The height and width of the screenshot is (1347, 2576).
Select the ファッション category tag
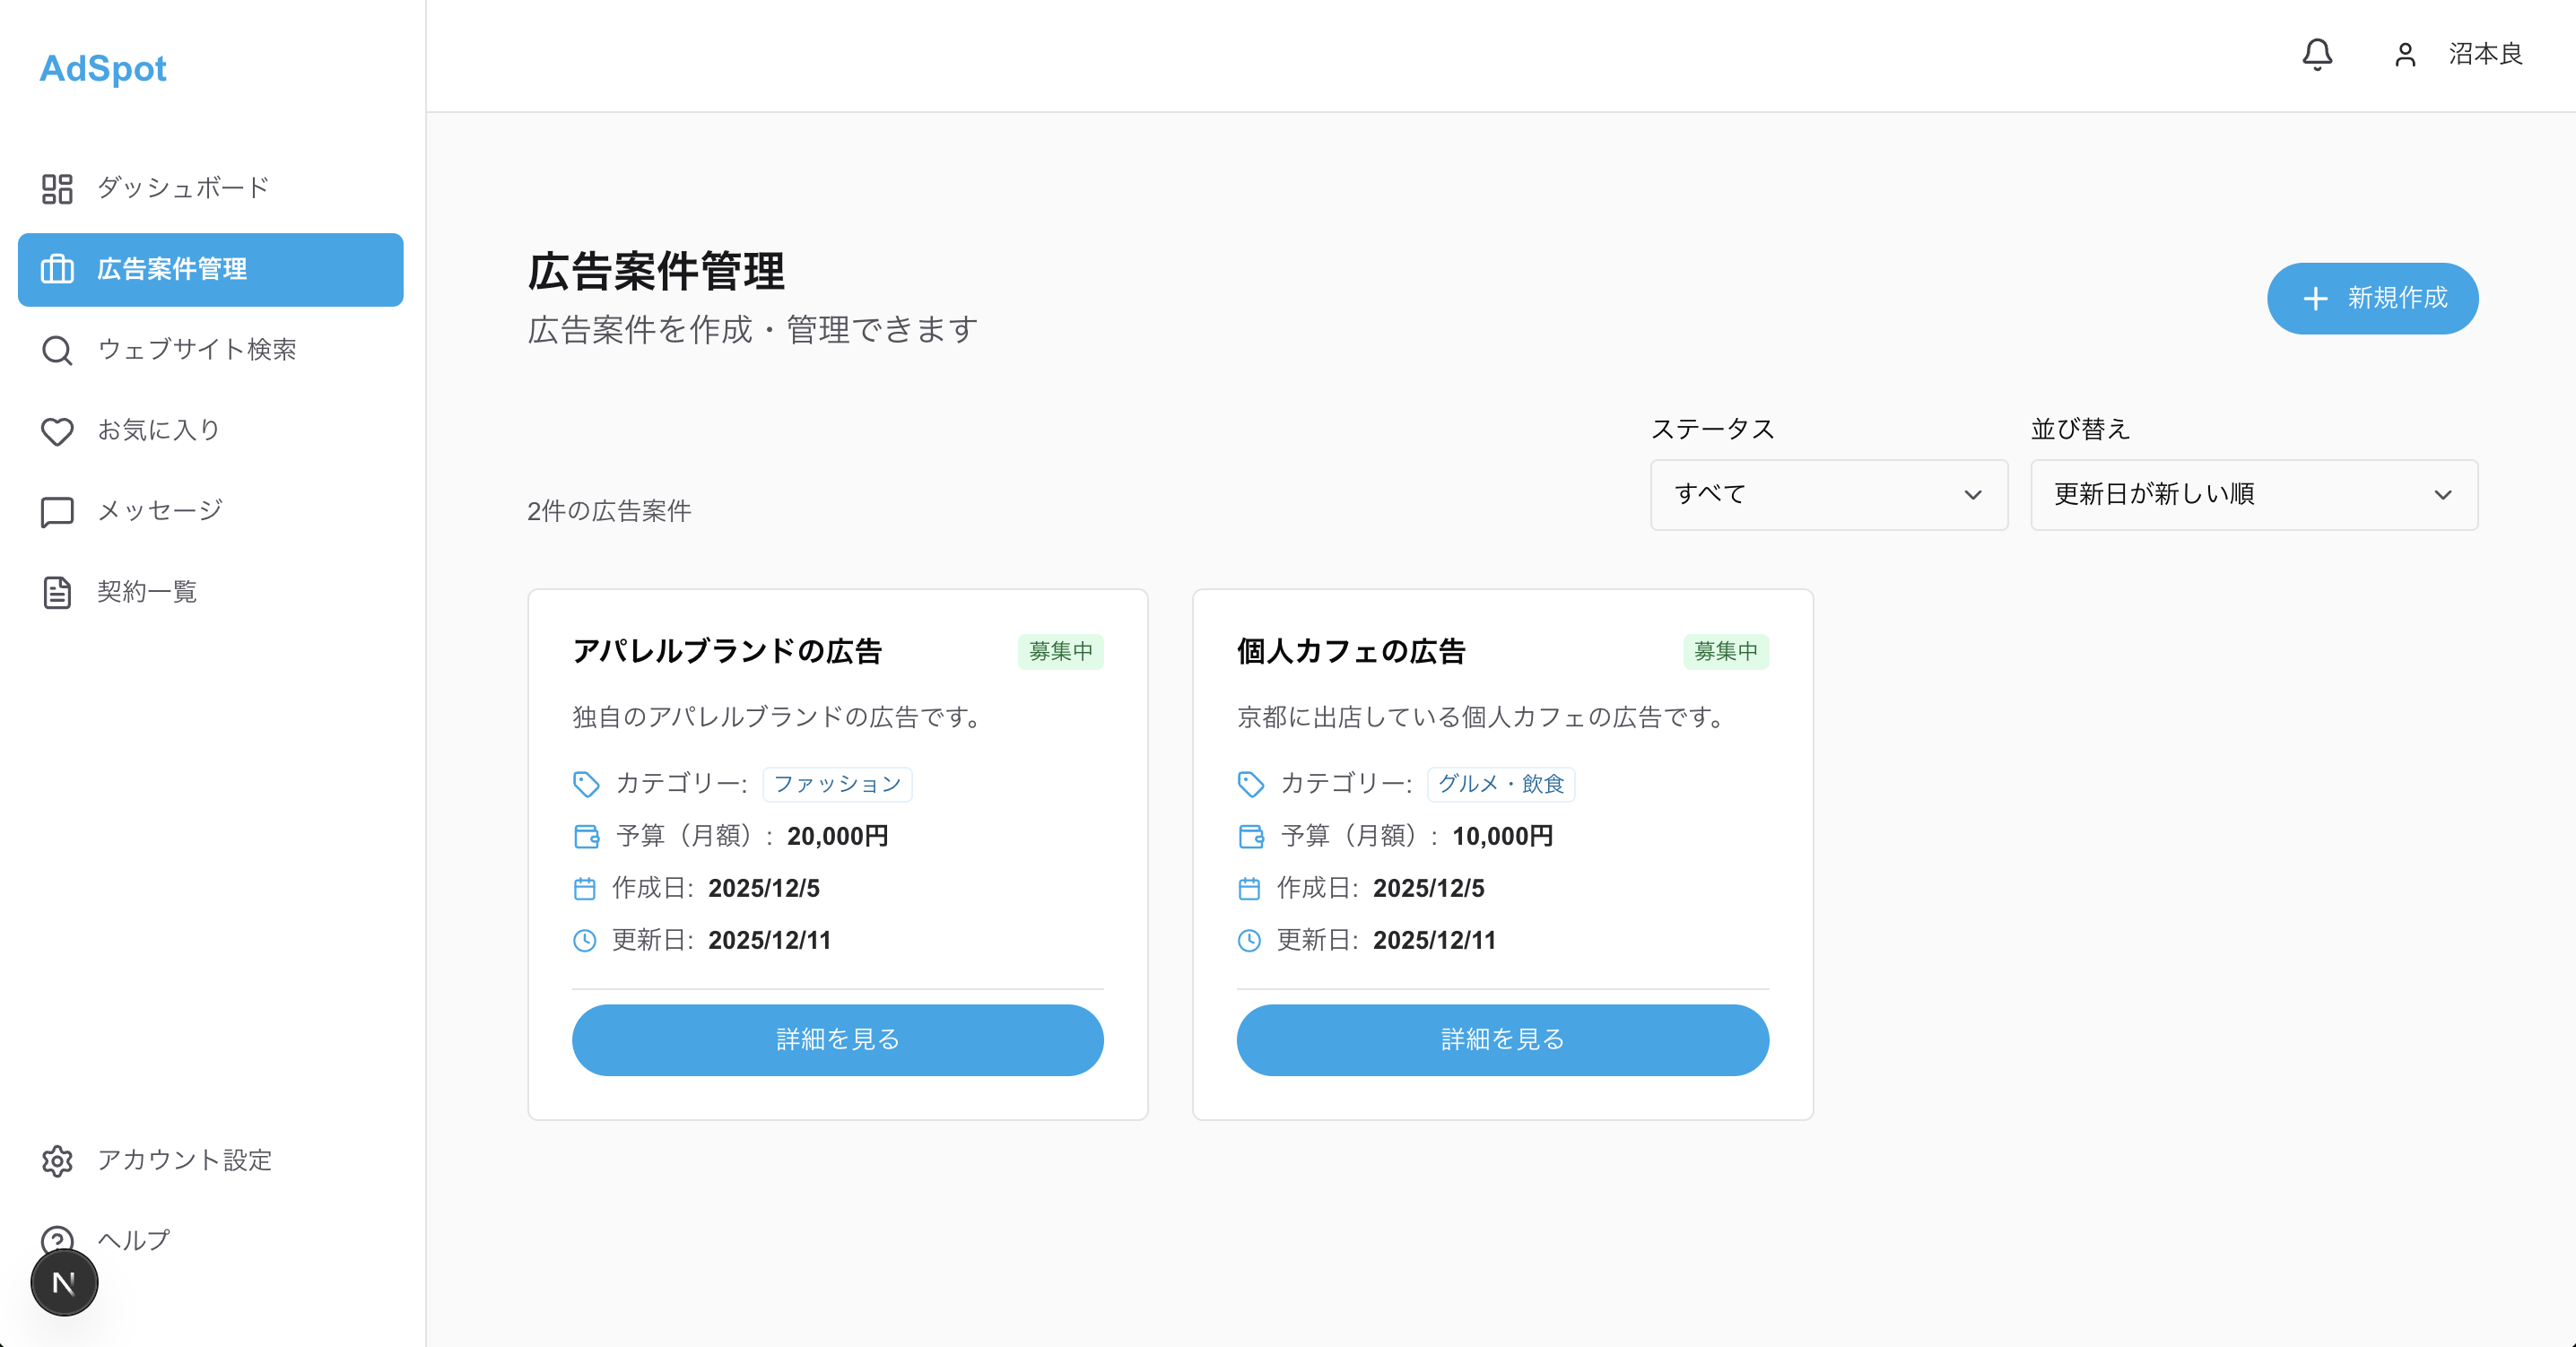click(837, 784)
